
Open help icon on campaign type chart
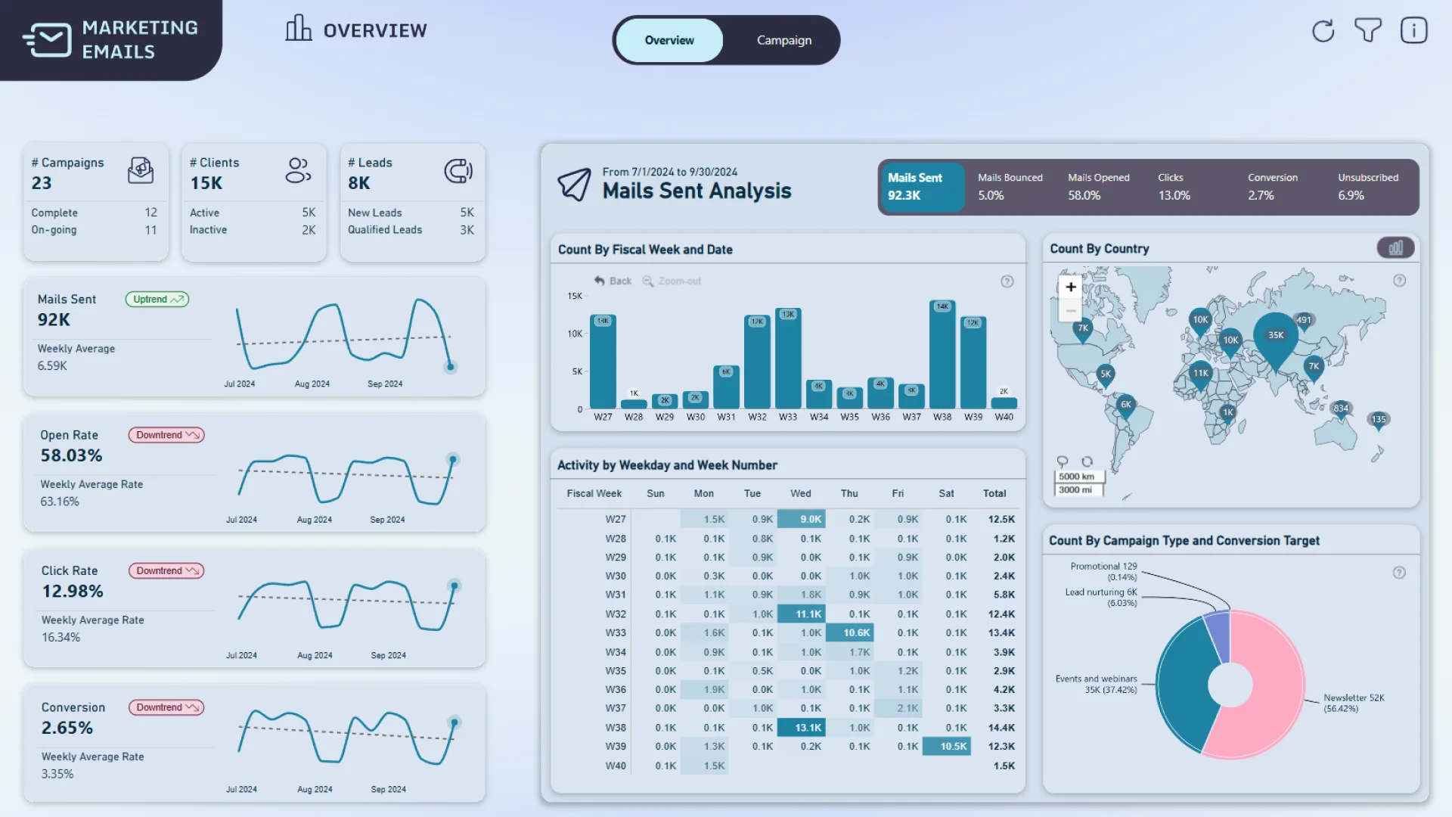tap(1399, 573)
